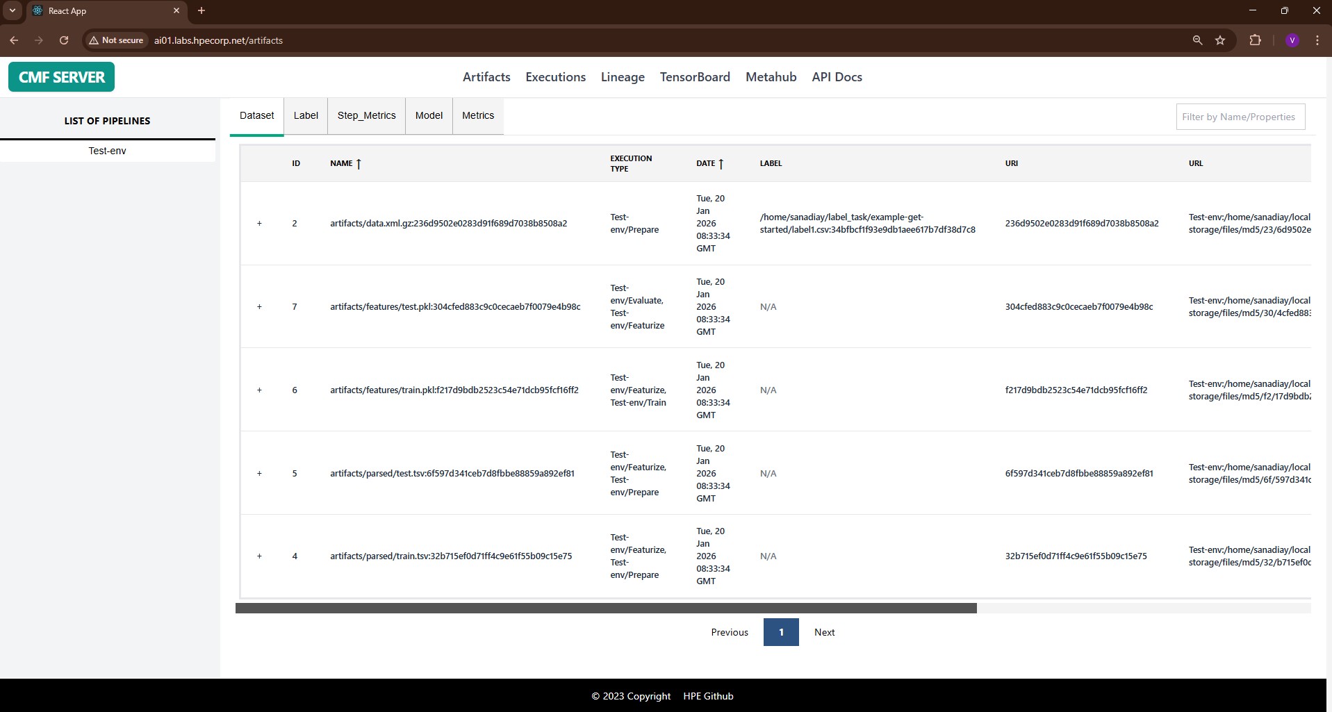This screenshot has height=712, width=1332.
Task: Click the Next pagination button
Action: [824, 632]
